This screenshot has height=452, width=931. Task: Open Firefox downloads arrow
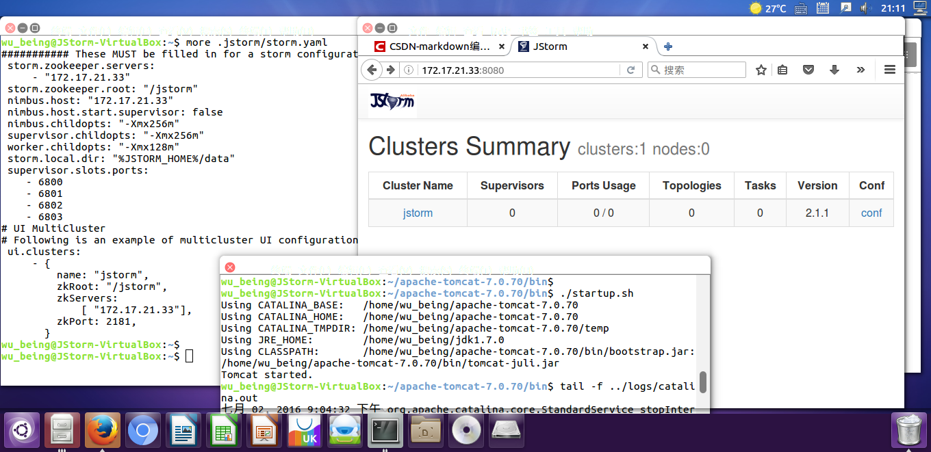834,70
